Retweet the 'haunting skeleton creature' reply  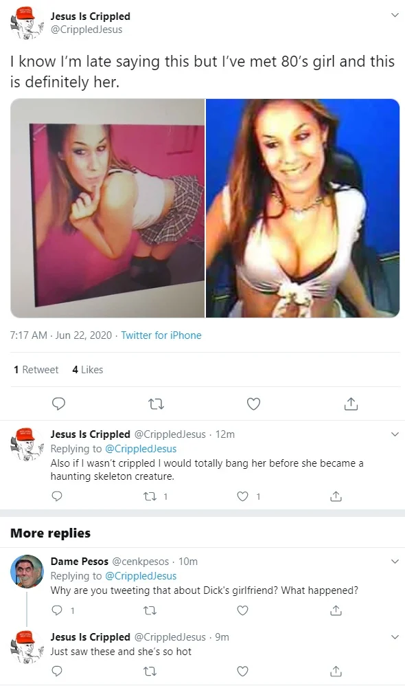pos(150,496)
